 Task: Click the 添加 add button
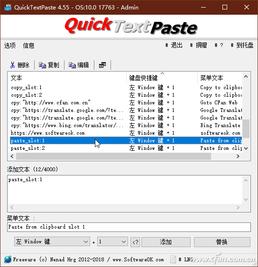click(x=166, y=242)
